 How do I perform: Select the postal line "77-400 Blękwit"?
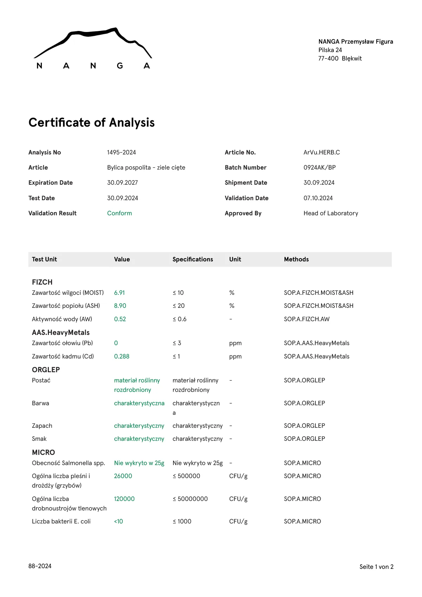(x=340, y=58)
